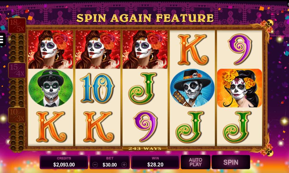Select the orange flower-haired woman symbol
289x173 pixels.
click(239, 88)
